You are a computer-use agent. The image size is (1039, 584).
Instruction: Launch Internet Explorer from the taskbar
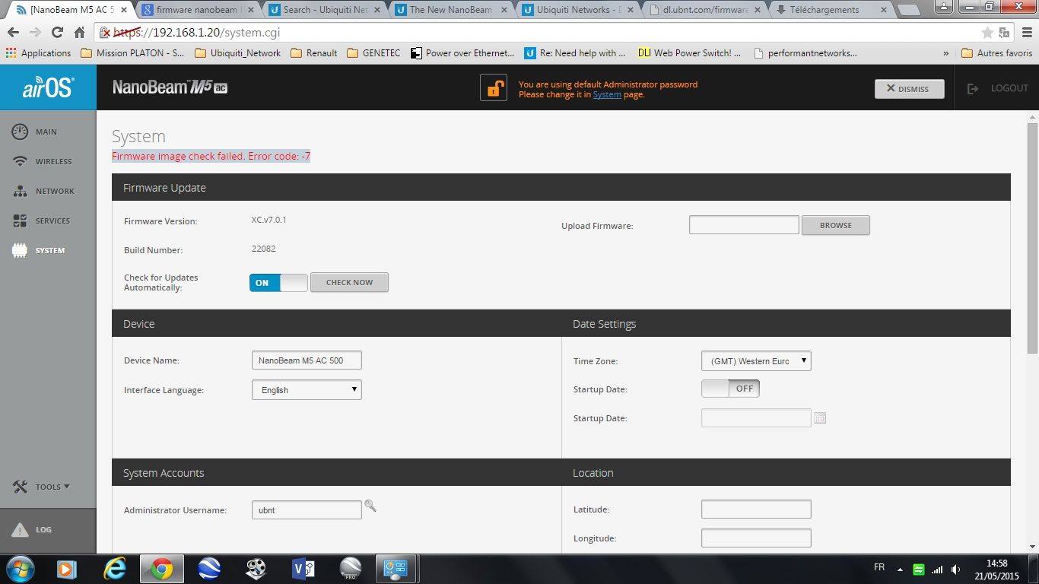click(114, 569)
